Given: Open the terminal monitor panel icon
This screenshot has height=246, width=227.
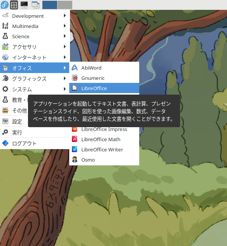Looking at the screenshot, I should pyautogui.click(x=24, y=5).
